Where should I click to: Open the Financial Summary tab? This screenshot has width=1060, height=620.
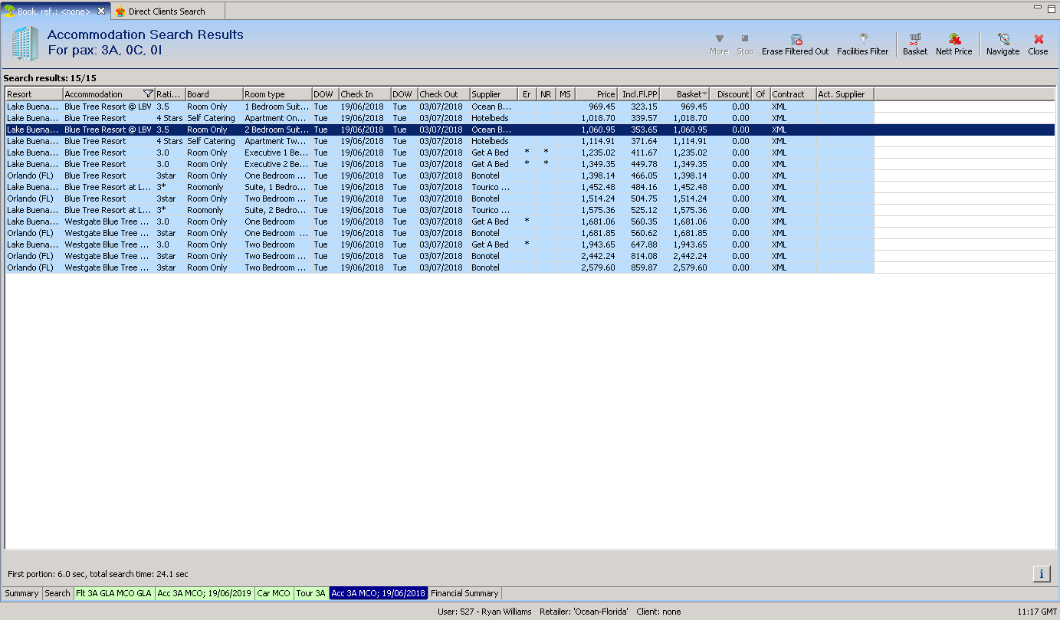click(464, 593)
